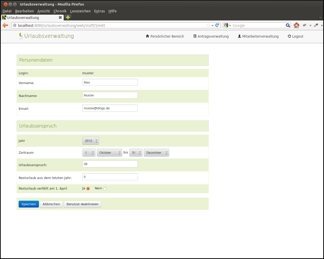This screenshot has height=259, width=324.
Task: Open Google search engine dropdown
Action: click(227, 25)
